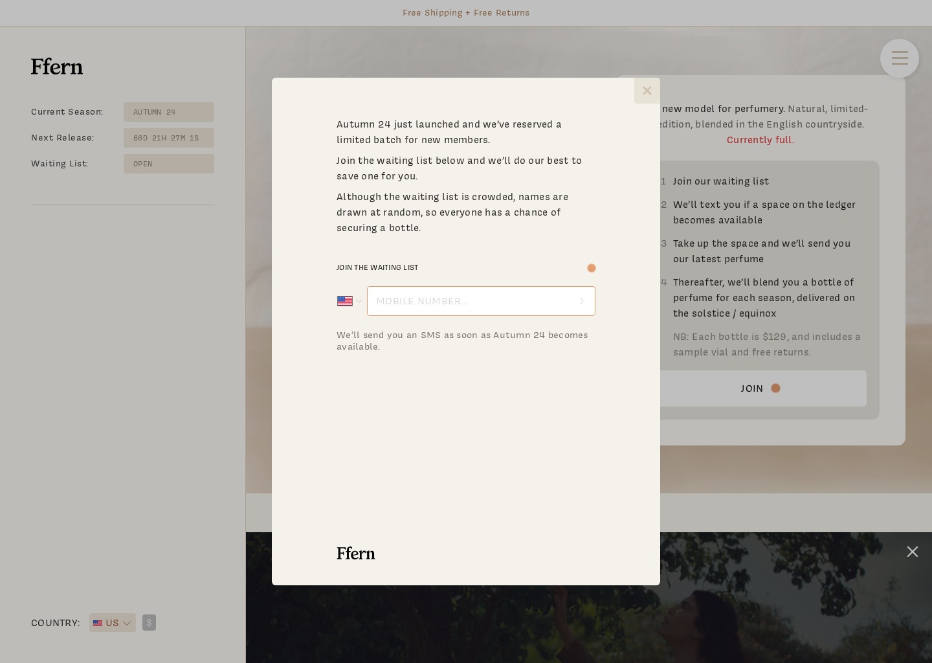
Task: Click the mobile number input field
Action: click(x=481, y=301)
